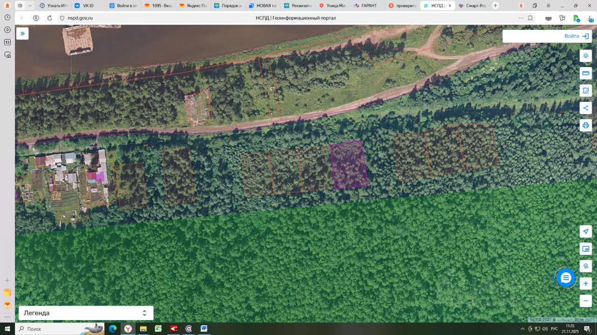Switch the РУС keyboard language

point(555,328)
